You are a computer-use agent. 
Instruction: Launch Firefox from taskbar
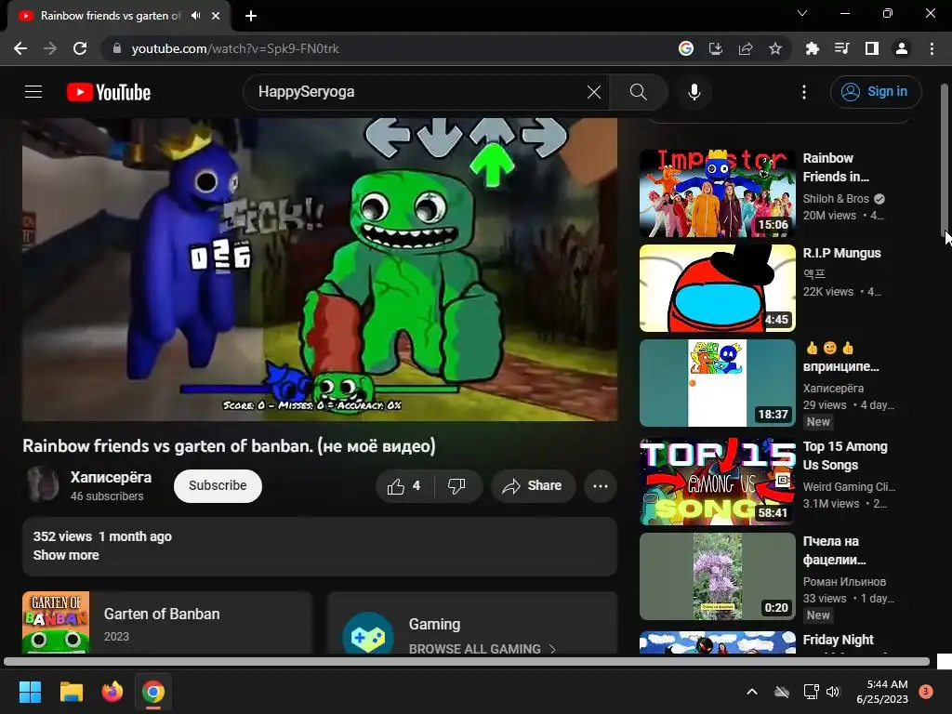tap(112, 692)
